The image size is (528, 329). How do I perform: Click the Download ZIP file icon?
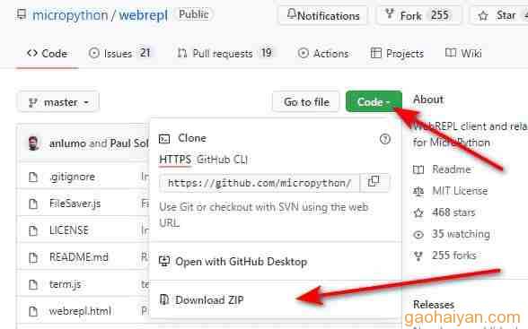pyautogui.click(x=164, y=299)
